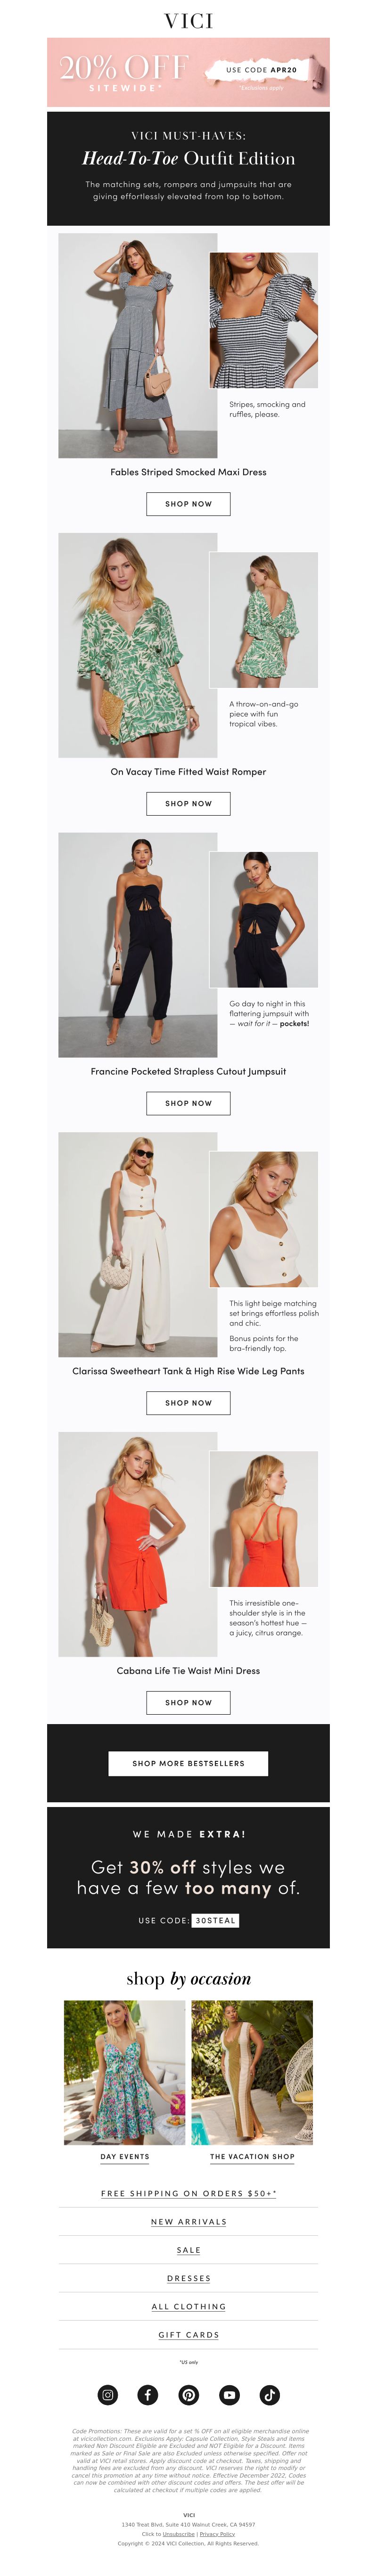
Task: Open the TikTok social icon
Action: click(270, 2394)
